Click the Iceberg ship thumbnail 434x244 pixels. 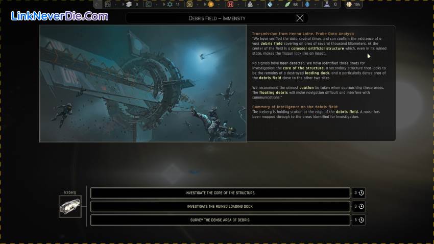[x=70, y=206]
